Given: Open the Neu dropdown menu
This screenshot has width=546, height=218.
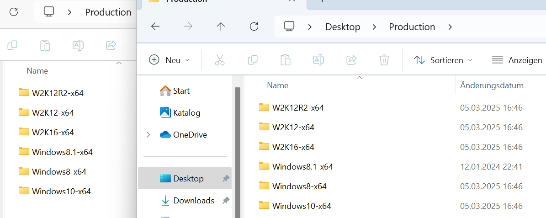Looking at the screenshot, I should [x=169, y=60].
